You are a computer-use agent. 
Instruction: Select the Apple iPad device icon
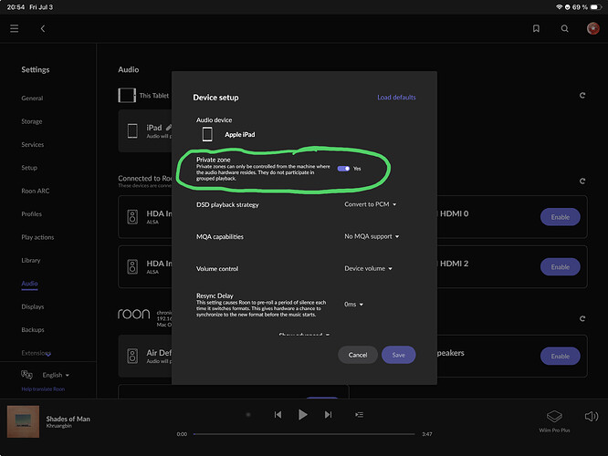tap(207, 134)
